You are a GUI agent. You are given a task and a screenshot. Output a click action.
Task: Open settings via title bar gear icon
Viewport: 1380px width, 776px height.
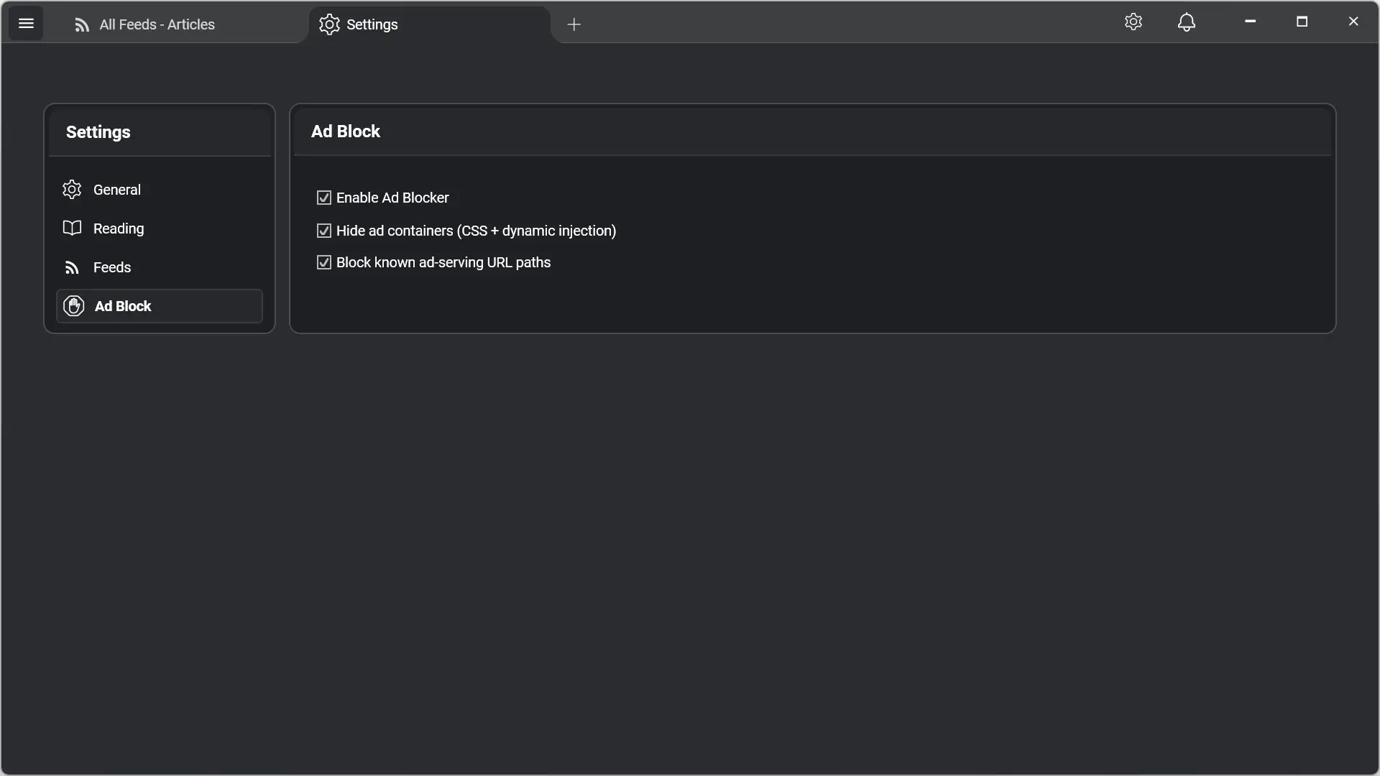coord(1133,22)
